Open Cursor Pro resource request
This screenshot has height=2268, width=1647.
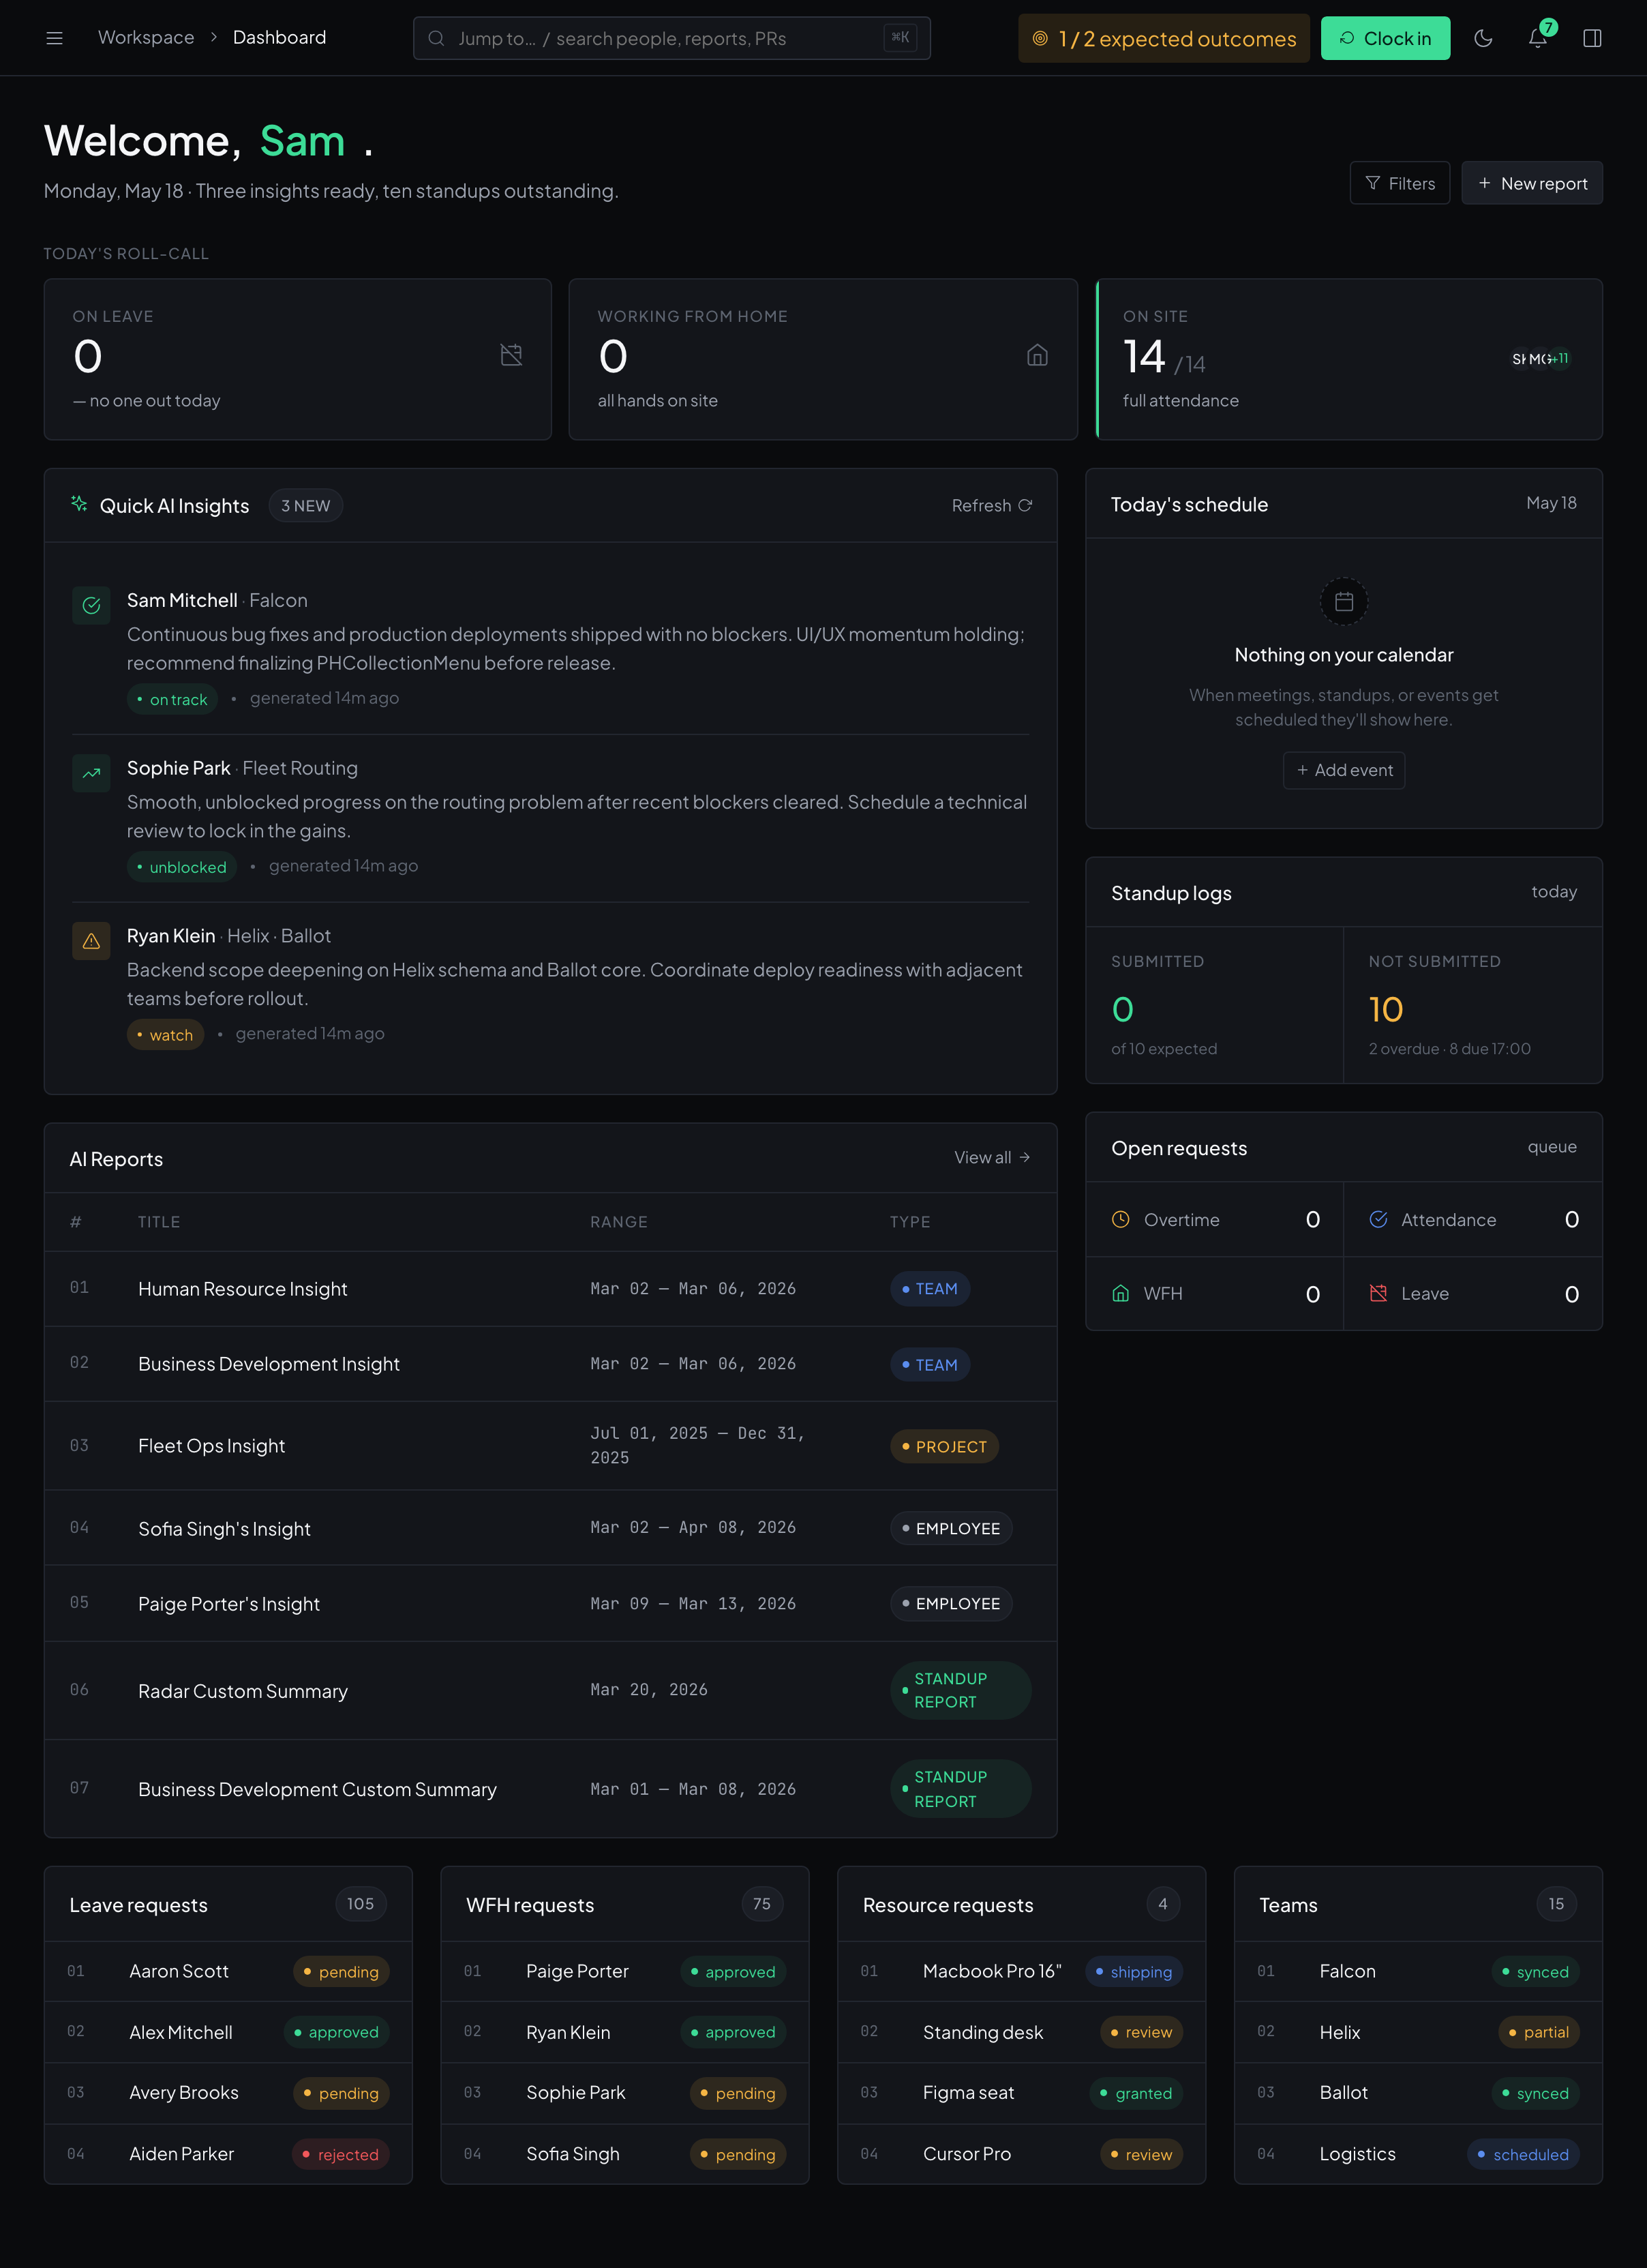click(1021, 2154)
